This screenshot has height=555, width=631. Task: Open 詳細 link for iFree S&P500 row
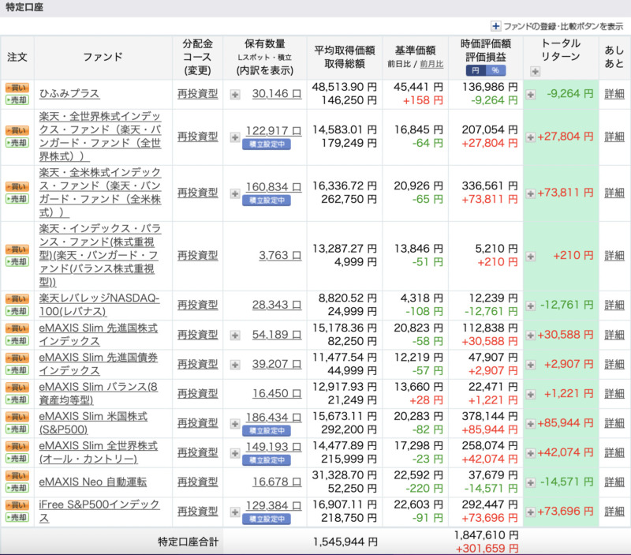(x=614, y=512)
